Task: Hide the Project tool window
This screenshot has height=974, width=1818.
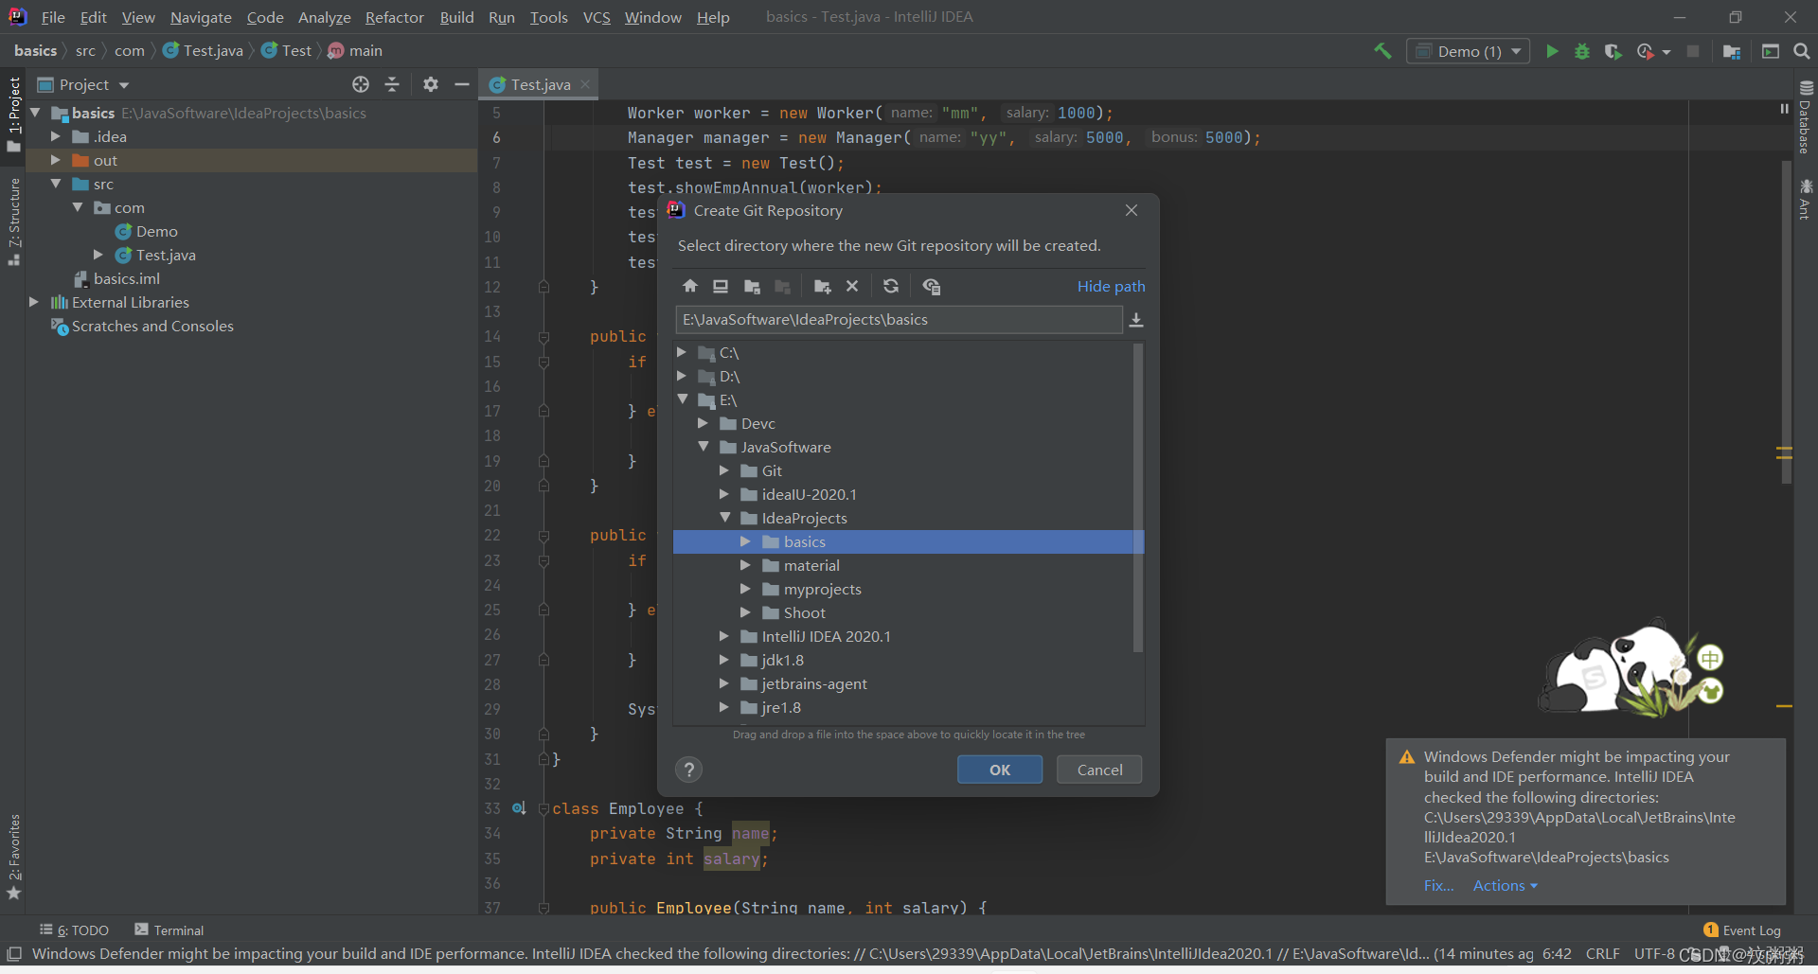Action: tap(462, 84)
